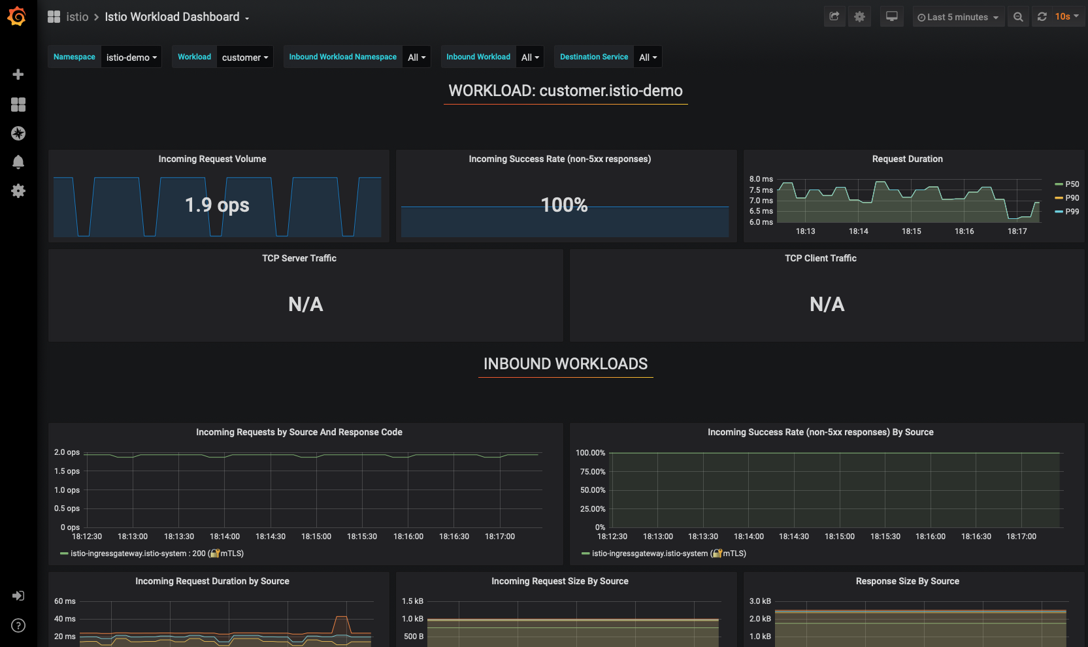This screenshot has width=1088, height=647.
Task: Click the Share dashboard icon
Action: [834, 17]
